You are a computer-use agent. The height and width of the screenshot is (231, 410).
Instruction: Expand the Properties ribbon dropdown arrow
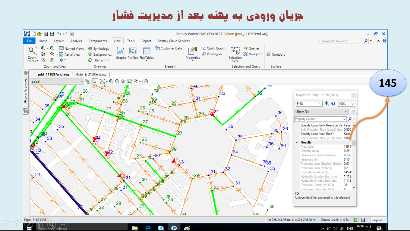tap(193, 61)
